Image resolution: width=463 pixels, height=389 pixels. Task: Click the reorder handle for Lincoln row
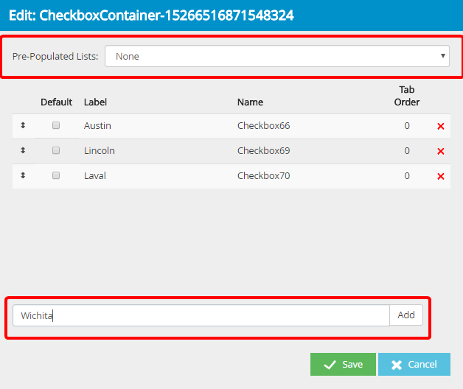click(23, 151)
